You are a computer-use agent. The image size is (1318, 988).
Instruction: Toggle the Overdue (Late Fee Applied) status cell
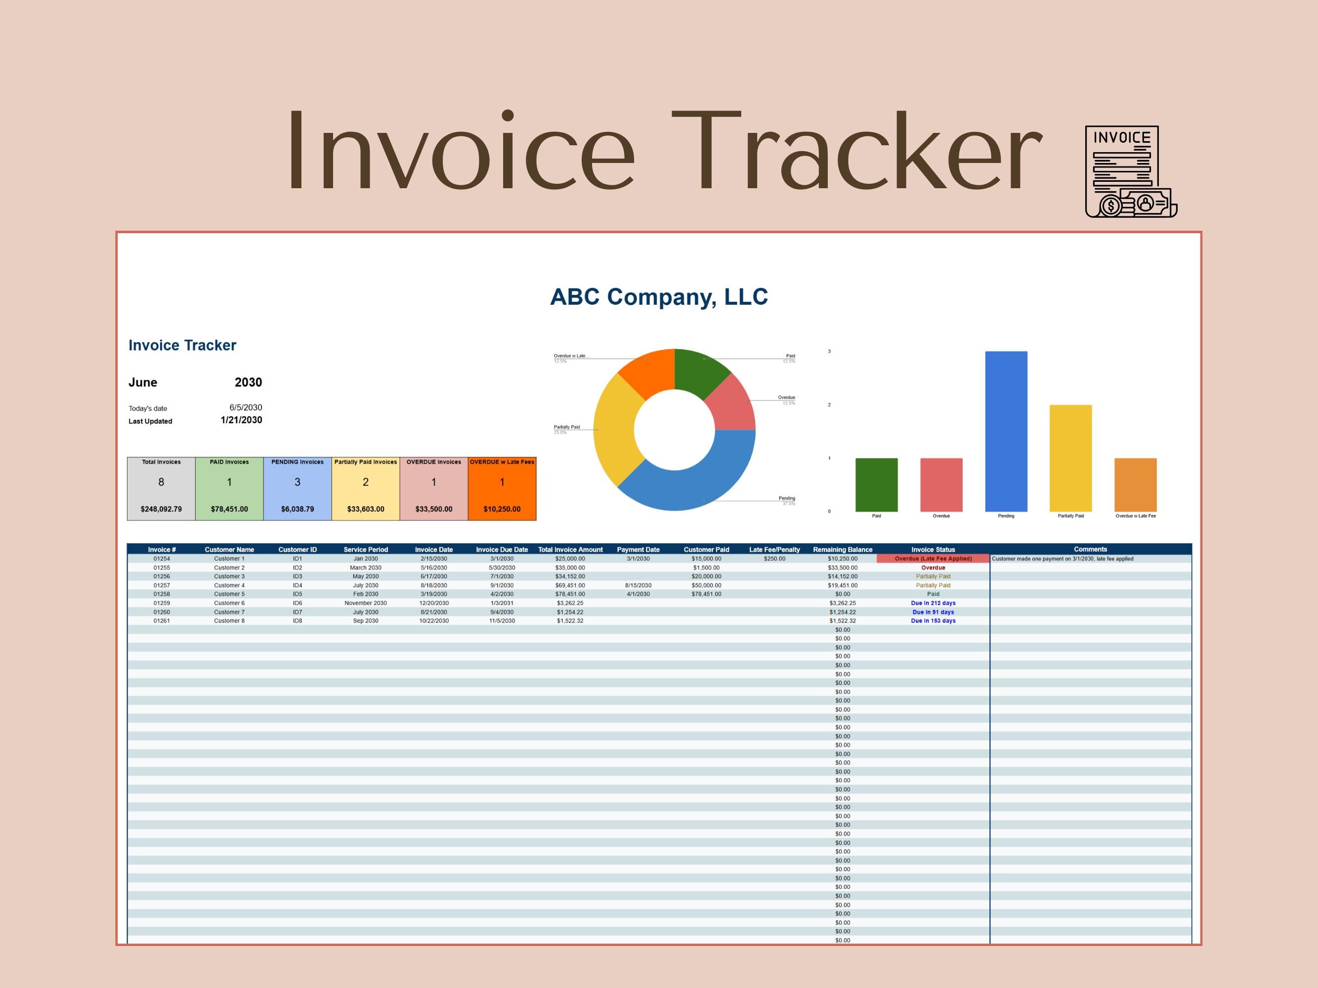coord(933,559)
